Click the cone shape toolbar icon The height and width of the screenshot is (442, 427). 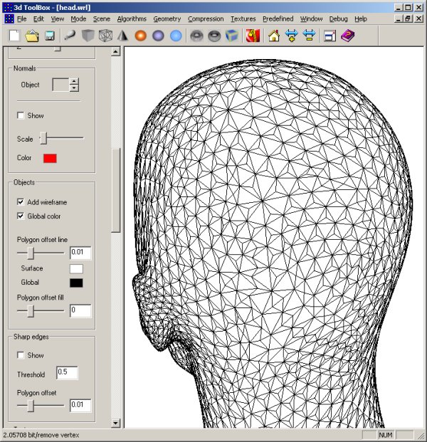(122, 36)
